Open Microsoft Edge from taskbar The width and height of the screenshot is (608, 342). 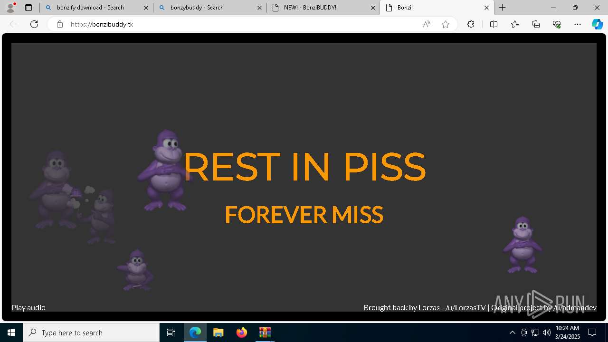[x=195, y=332]
